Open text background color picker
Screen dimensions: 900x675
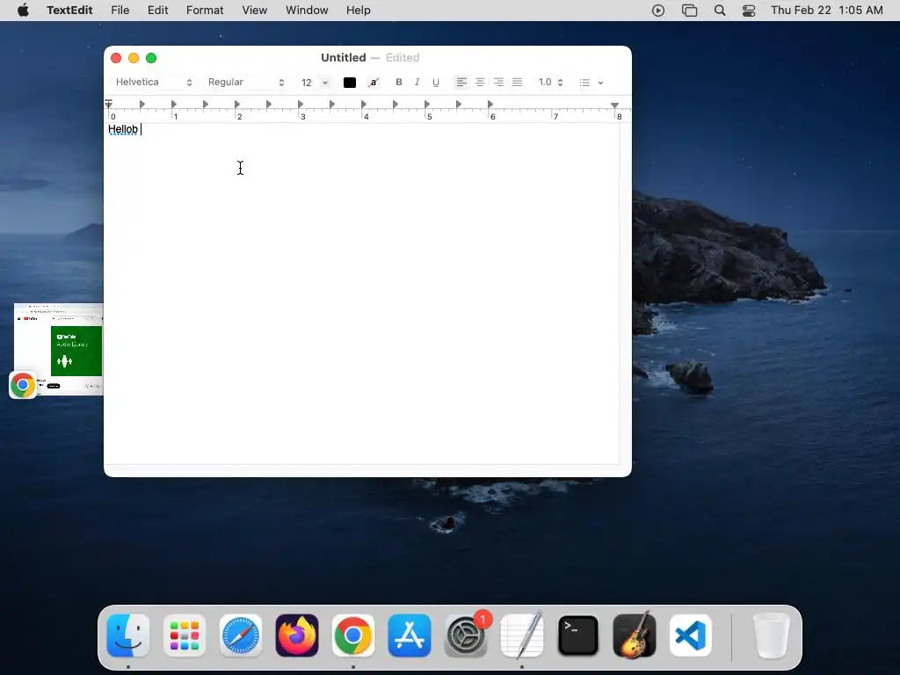(374, 83)
